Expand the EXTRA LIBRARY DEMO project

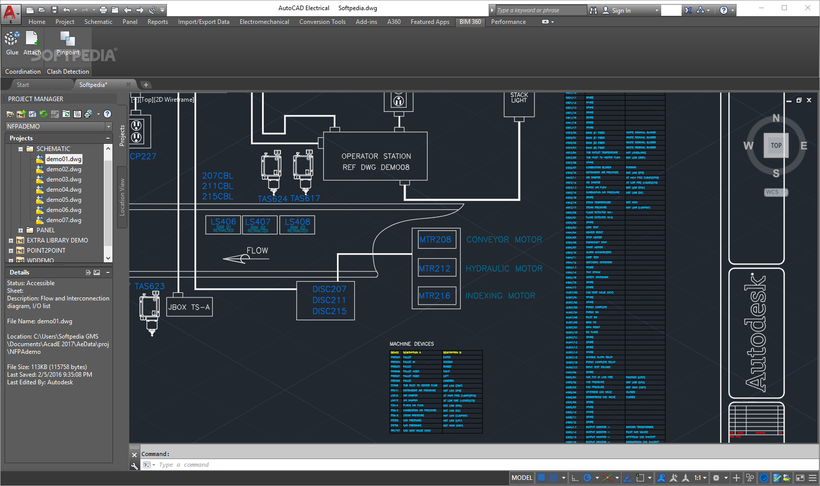point(11,240)
